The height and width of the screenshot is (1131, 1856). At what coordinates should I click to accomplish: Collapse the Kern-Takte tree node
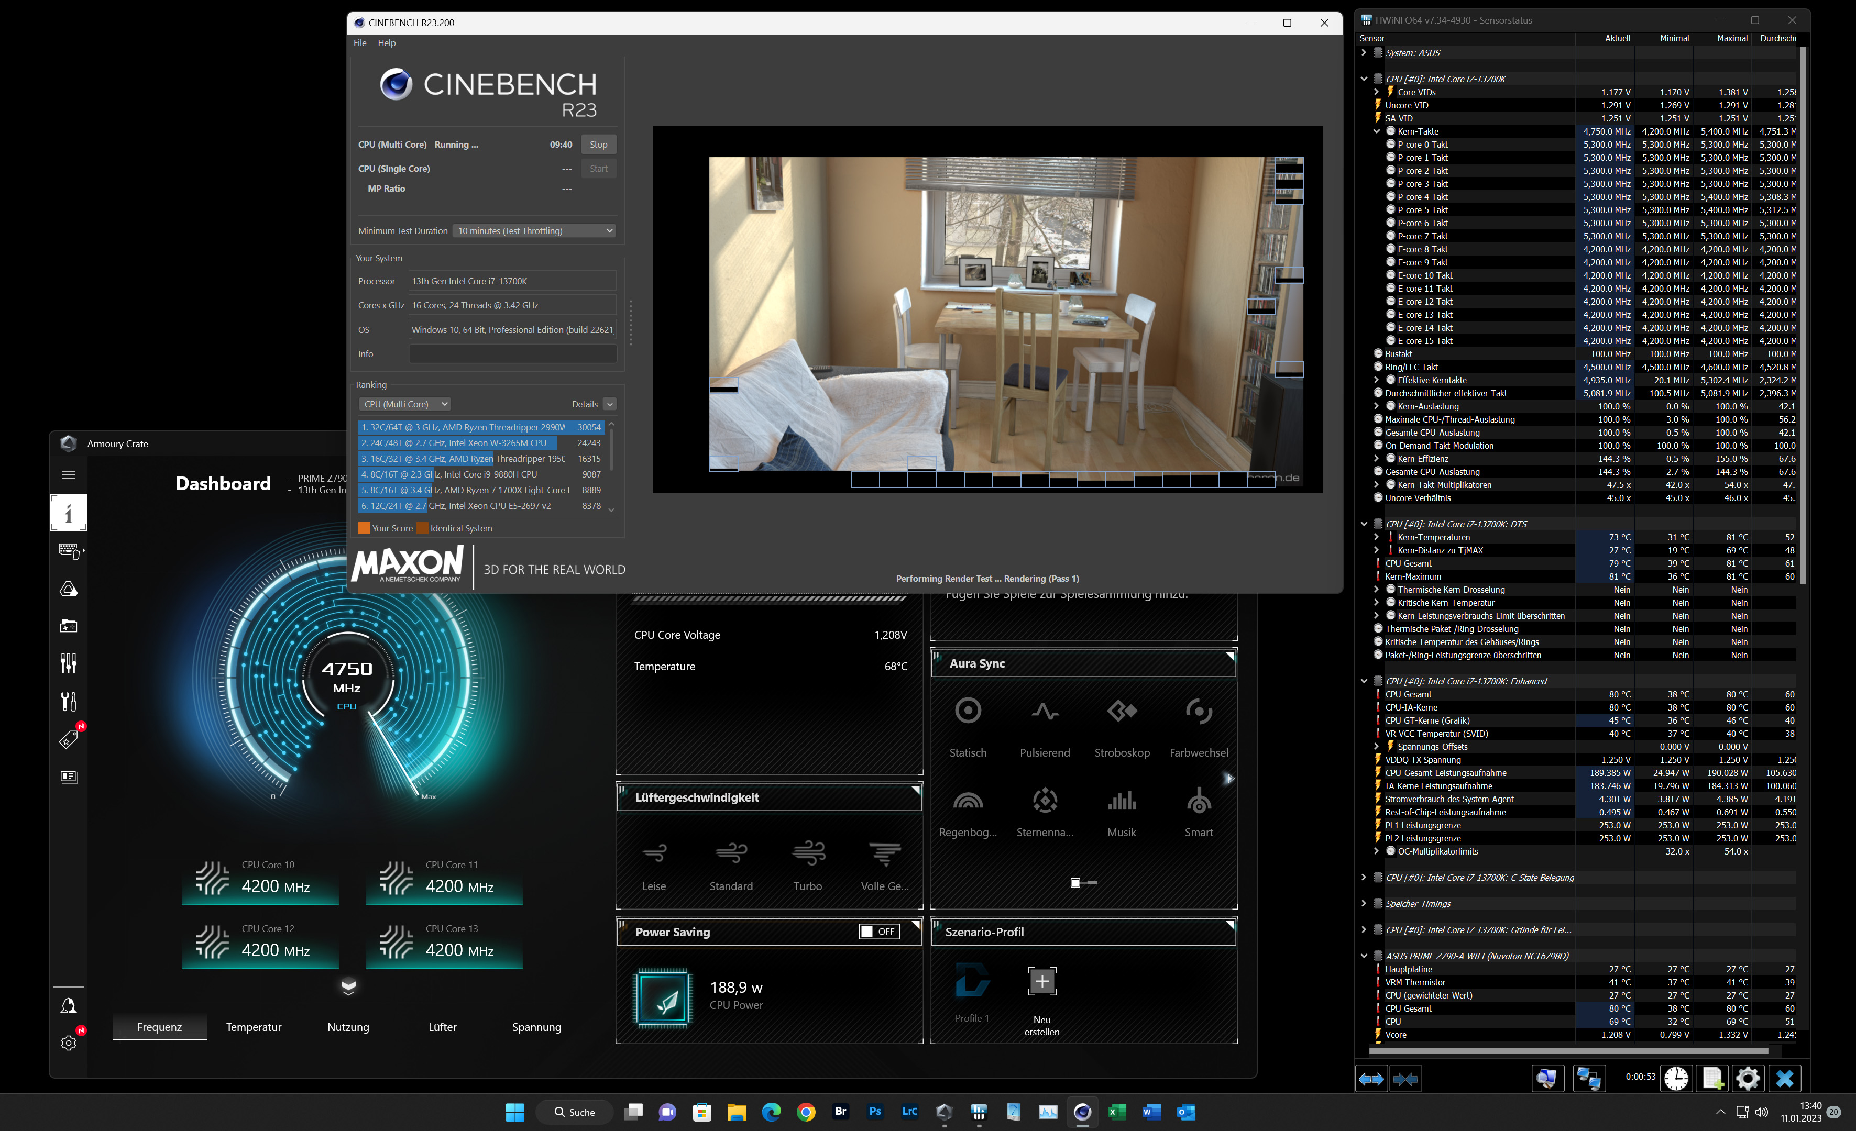1376,132
